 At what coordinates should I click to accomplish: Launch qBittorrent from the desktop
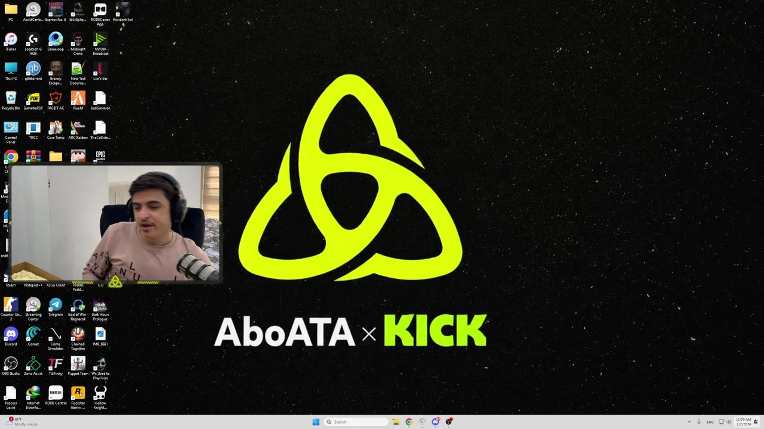33,71
